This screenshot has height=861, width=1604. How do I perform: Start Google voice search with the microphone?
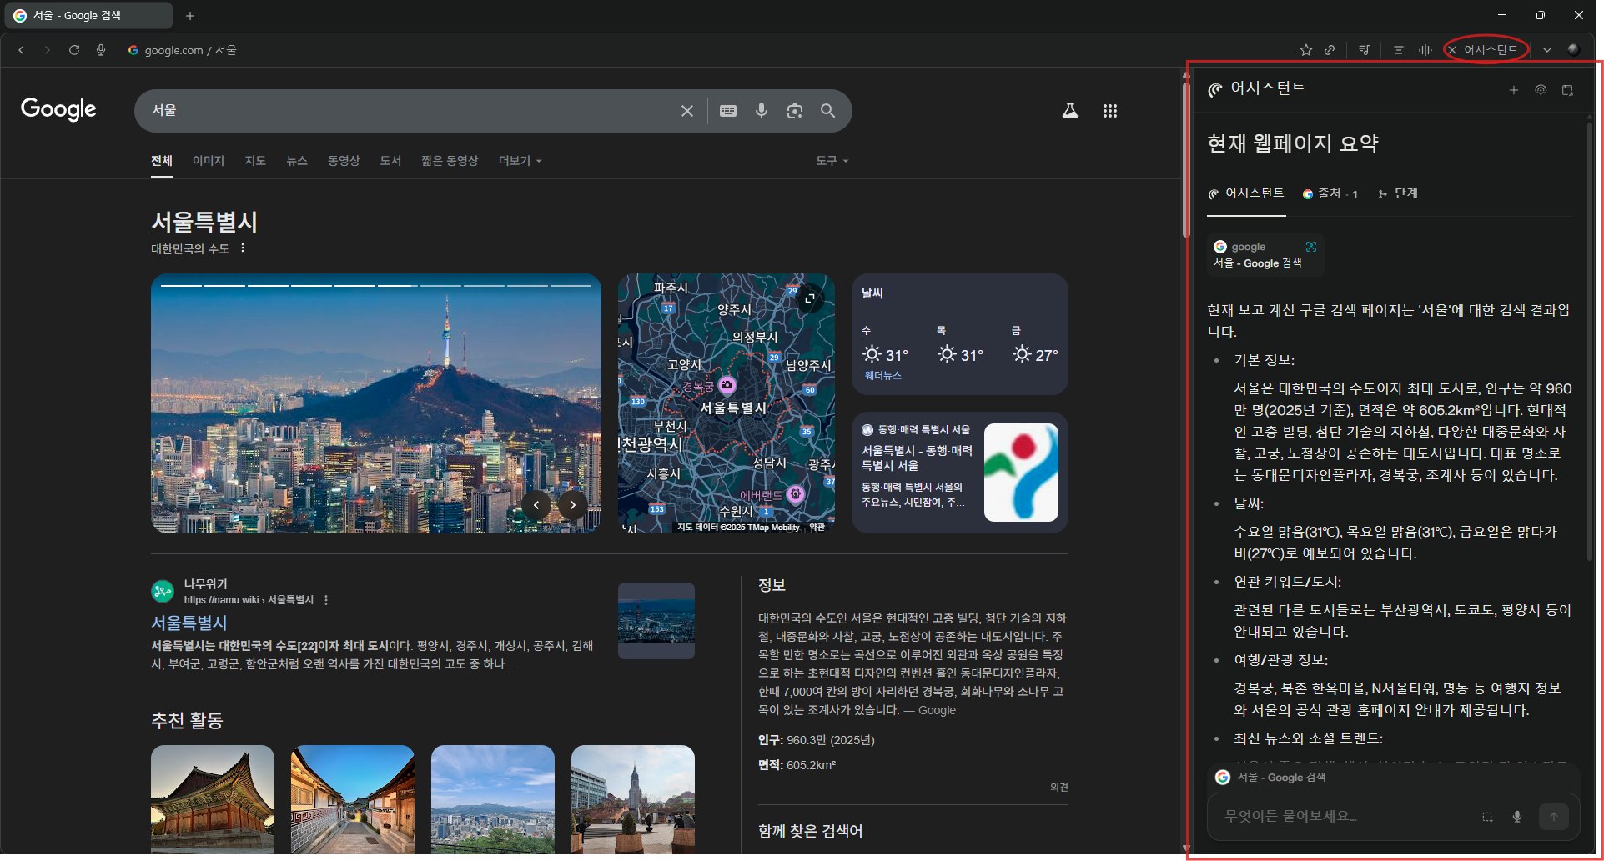762,111
